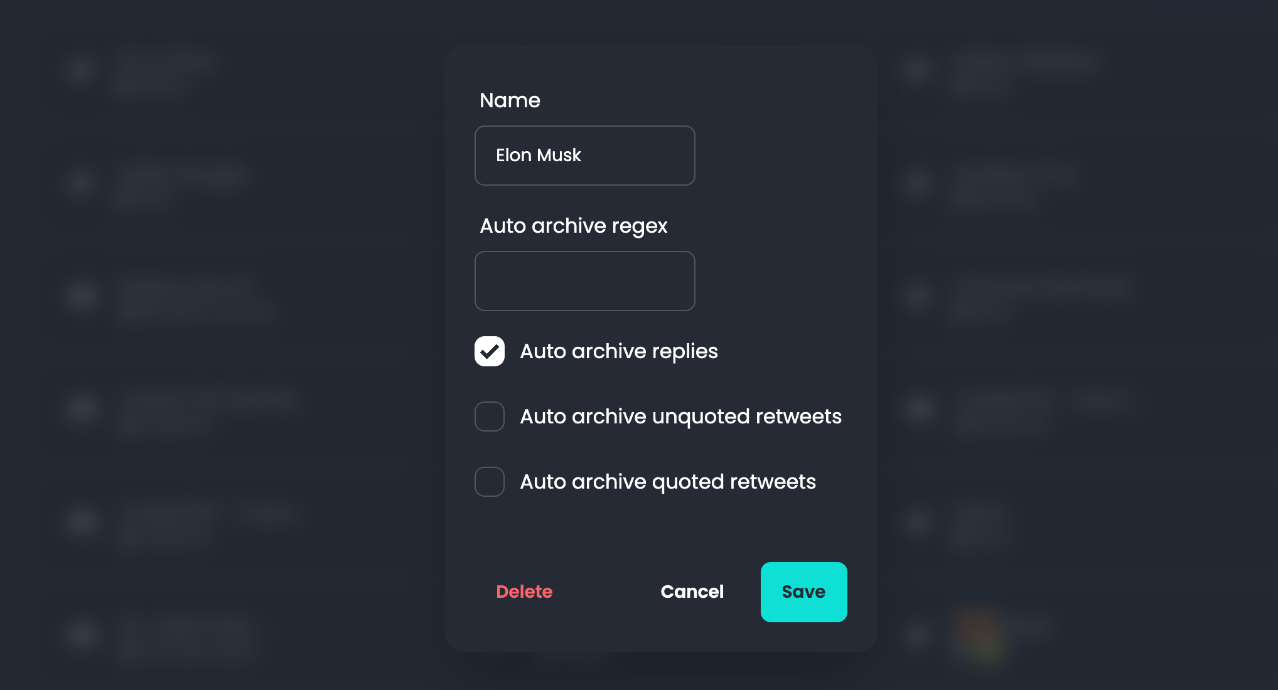Click the empty dialog area between Delete and Cancel
1278x690 pixels.
coord(606,592)
